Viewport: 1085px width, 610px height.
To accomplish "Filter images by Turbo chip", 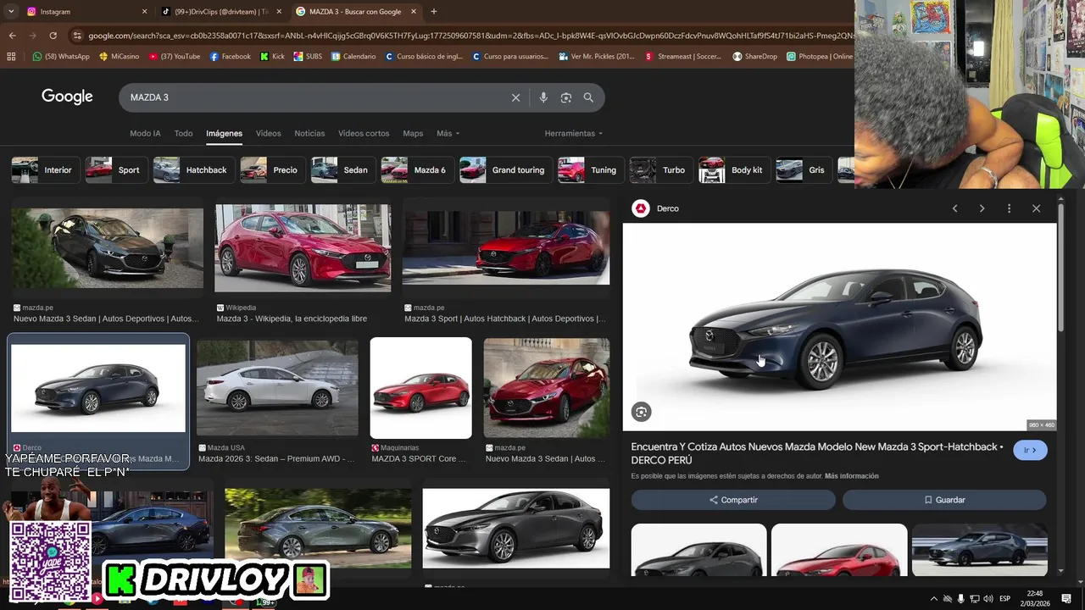I will point(659,170).
